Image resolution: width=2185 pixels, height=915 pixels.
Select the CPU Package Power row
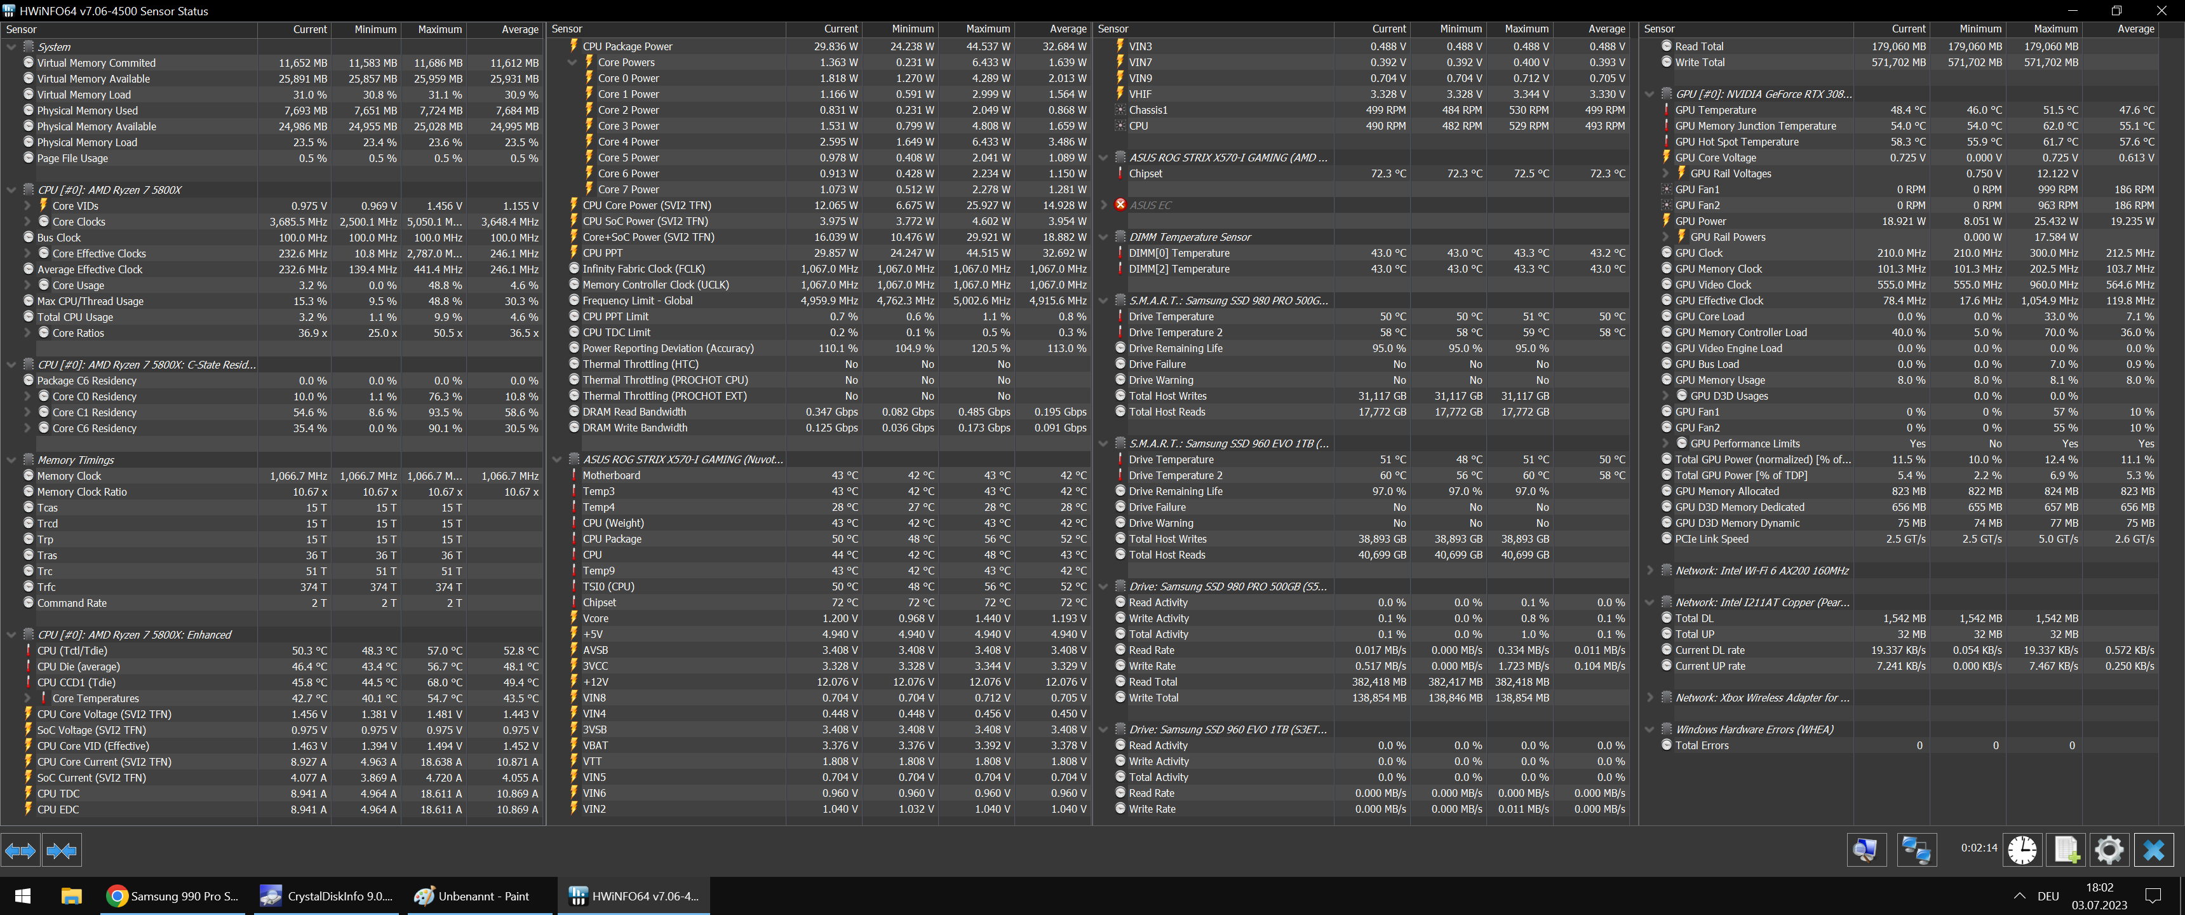628,46
